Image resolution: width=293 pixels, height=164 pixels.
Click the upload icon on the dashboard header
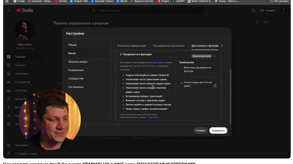pyautogui.click(x=257, y=22)
